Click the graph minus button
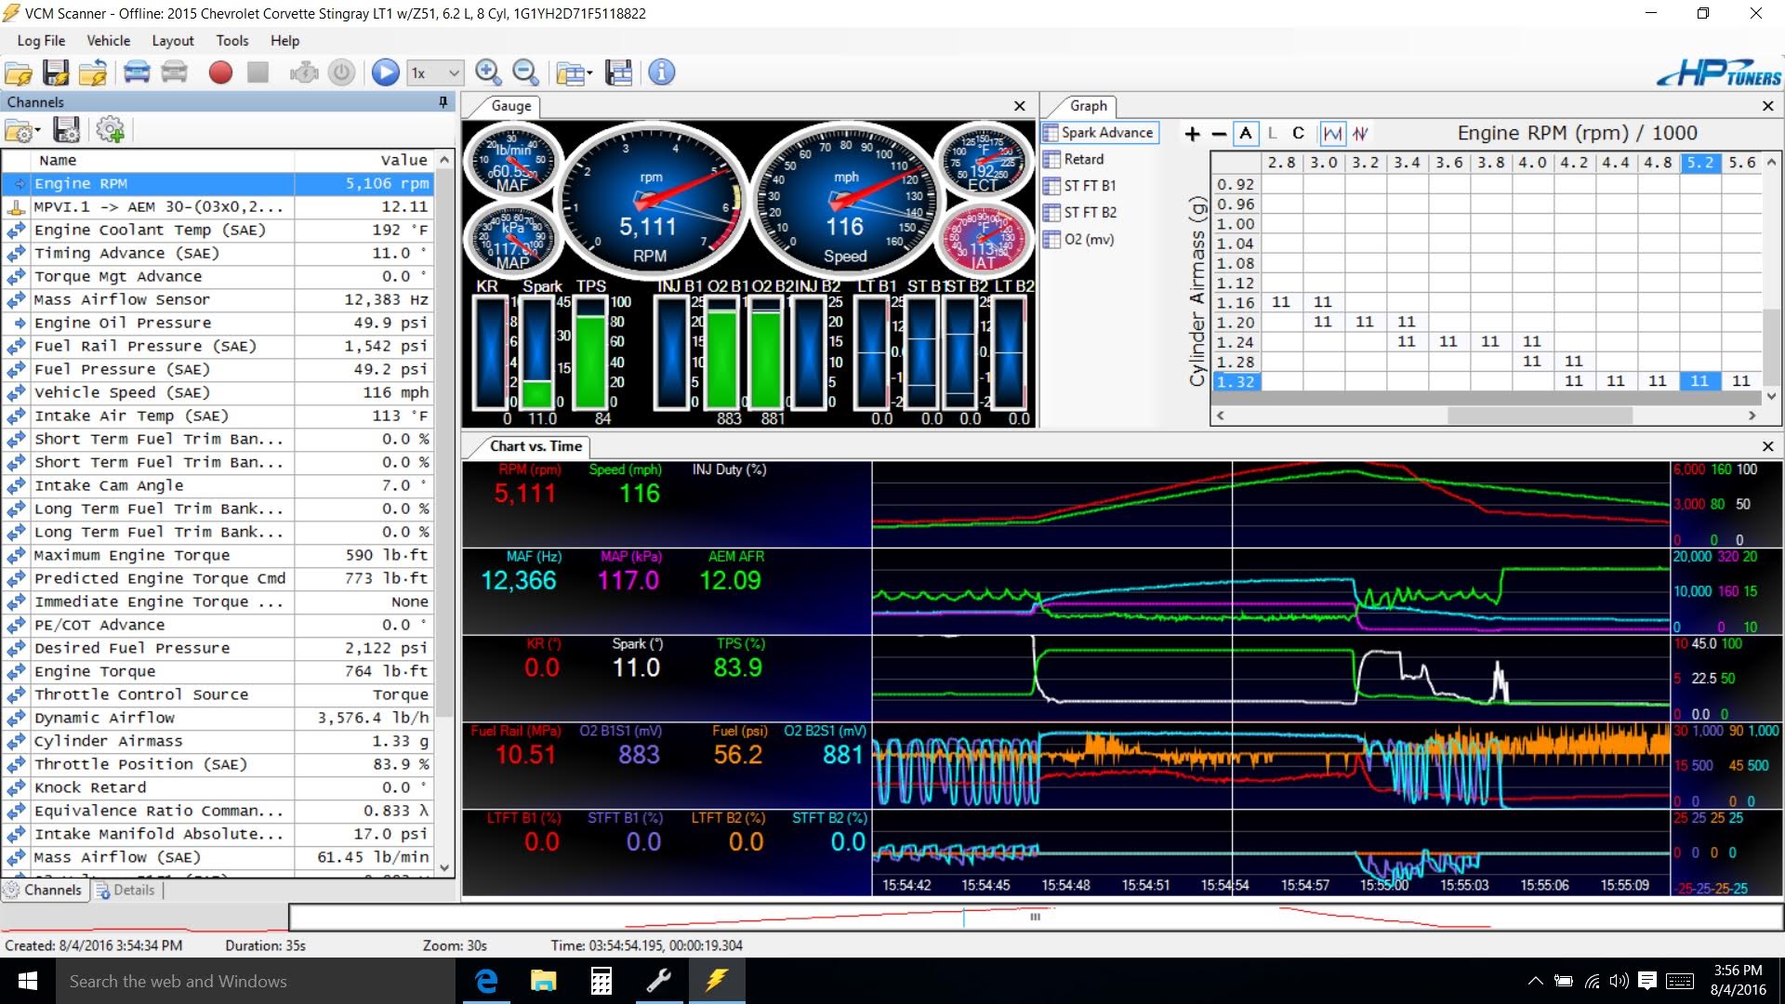This screenshot has height=1004, width=1785. [1219, 134]
